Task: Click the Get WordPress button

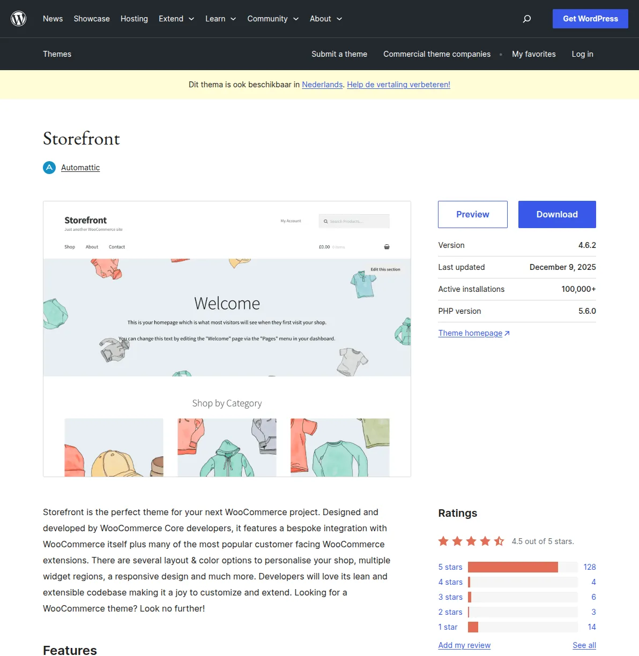Action: pyautogui.click(x=590, y=19)
